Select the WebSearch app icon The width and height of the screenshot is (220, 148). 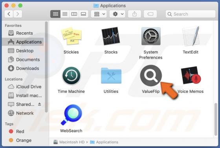(71, 115)
